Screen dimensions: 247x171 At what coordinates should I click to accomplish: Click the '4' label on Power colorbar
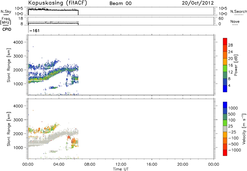pyautogui.click(x=229, y=85)
